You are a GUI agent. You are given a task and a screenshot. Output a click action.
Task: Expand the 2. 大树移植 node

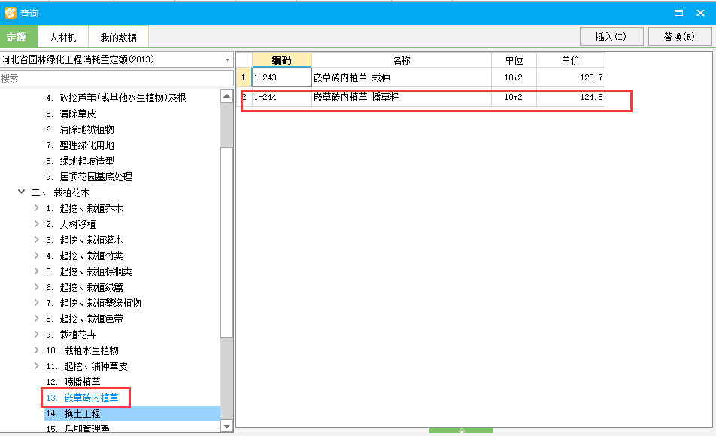[37, 224]
